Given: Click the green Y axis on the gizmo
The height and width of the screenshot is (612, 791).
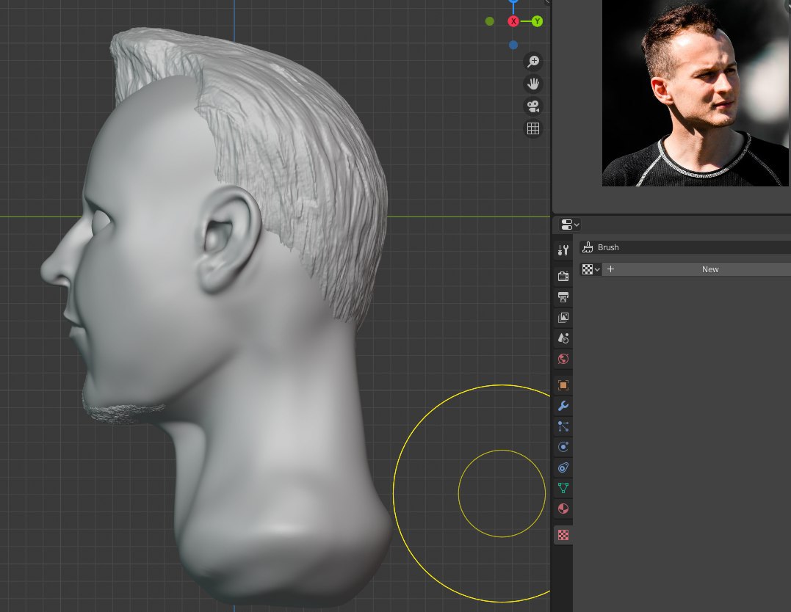Looking at the screenshot, I should 537,21.
